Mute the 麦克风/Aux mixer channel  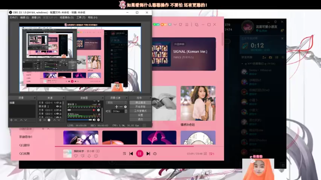click(x=94, y=120)
